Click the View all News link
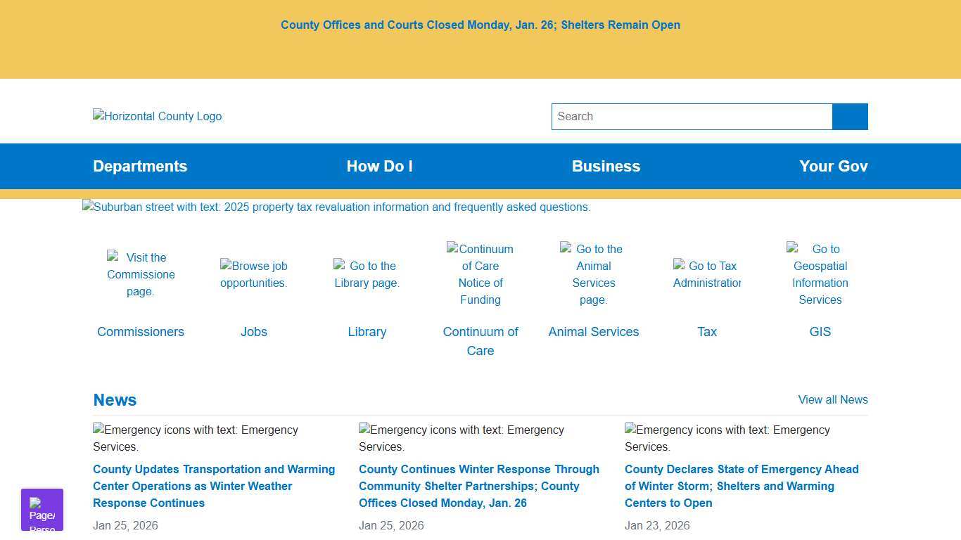 832,399
